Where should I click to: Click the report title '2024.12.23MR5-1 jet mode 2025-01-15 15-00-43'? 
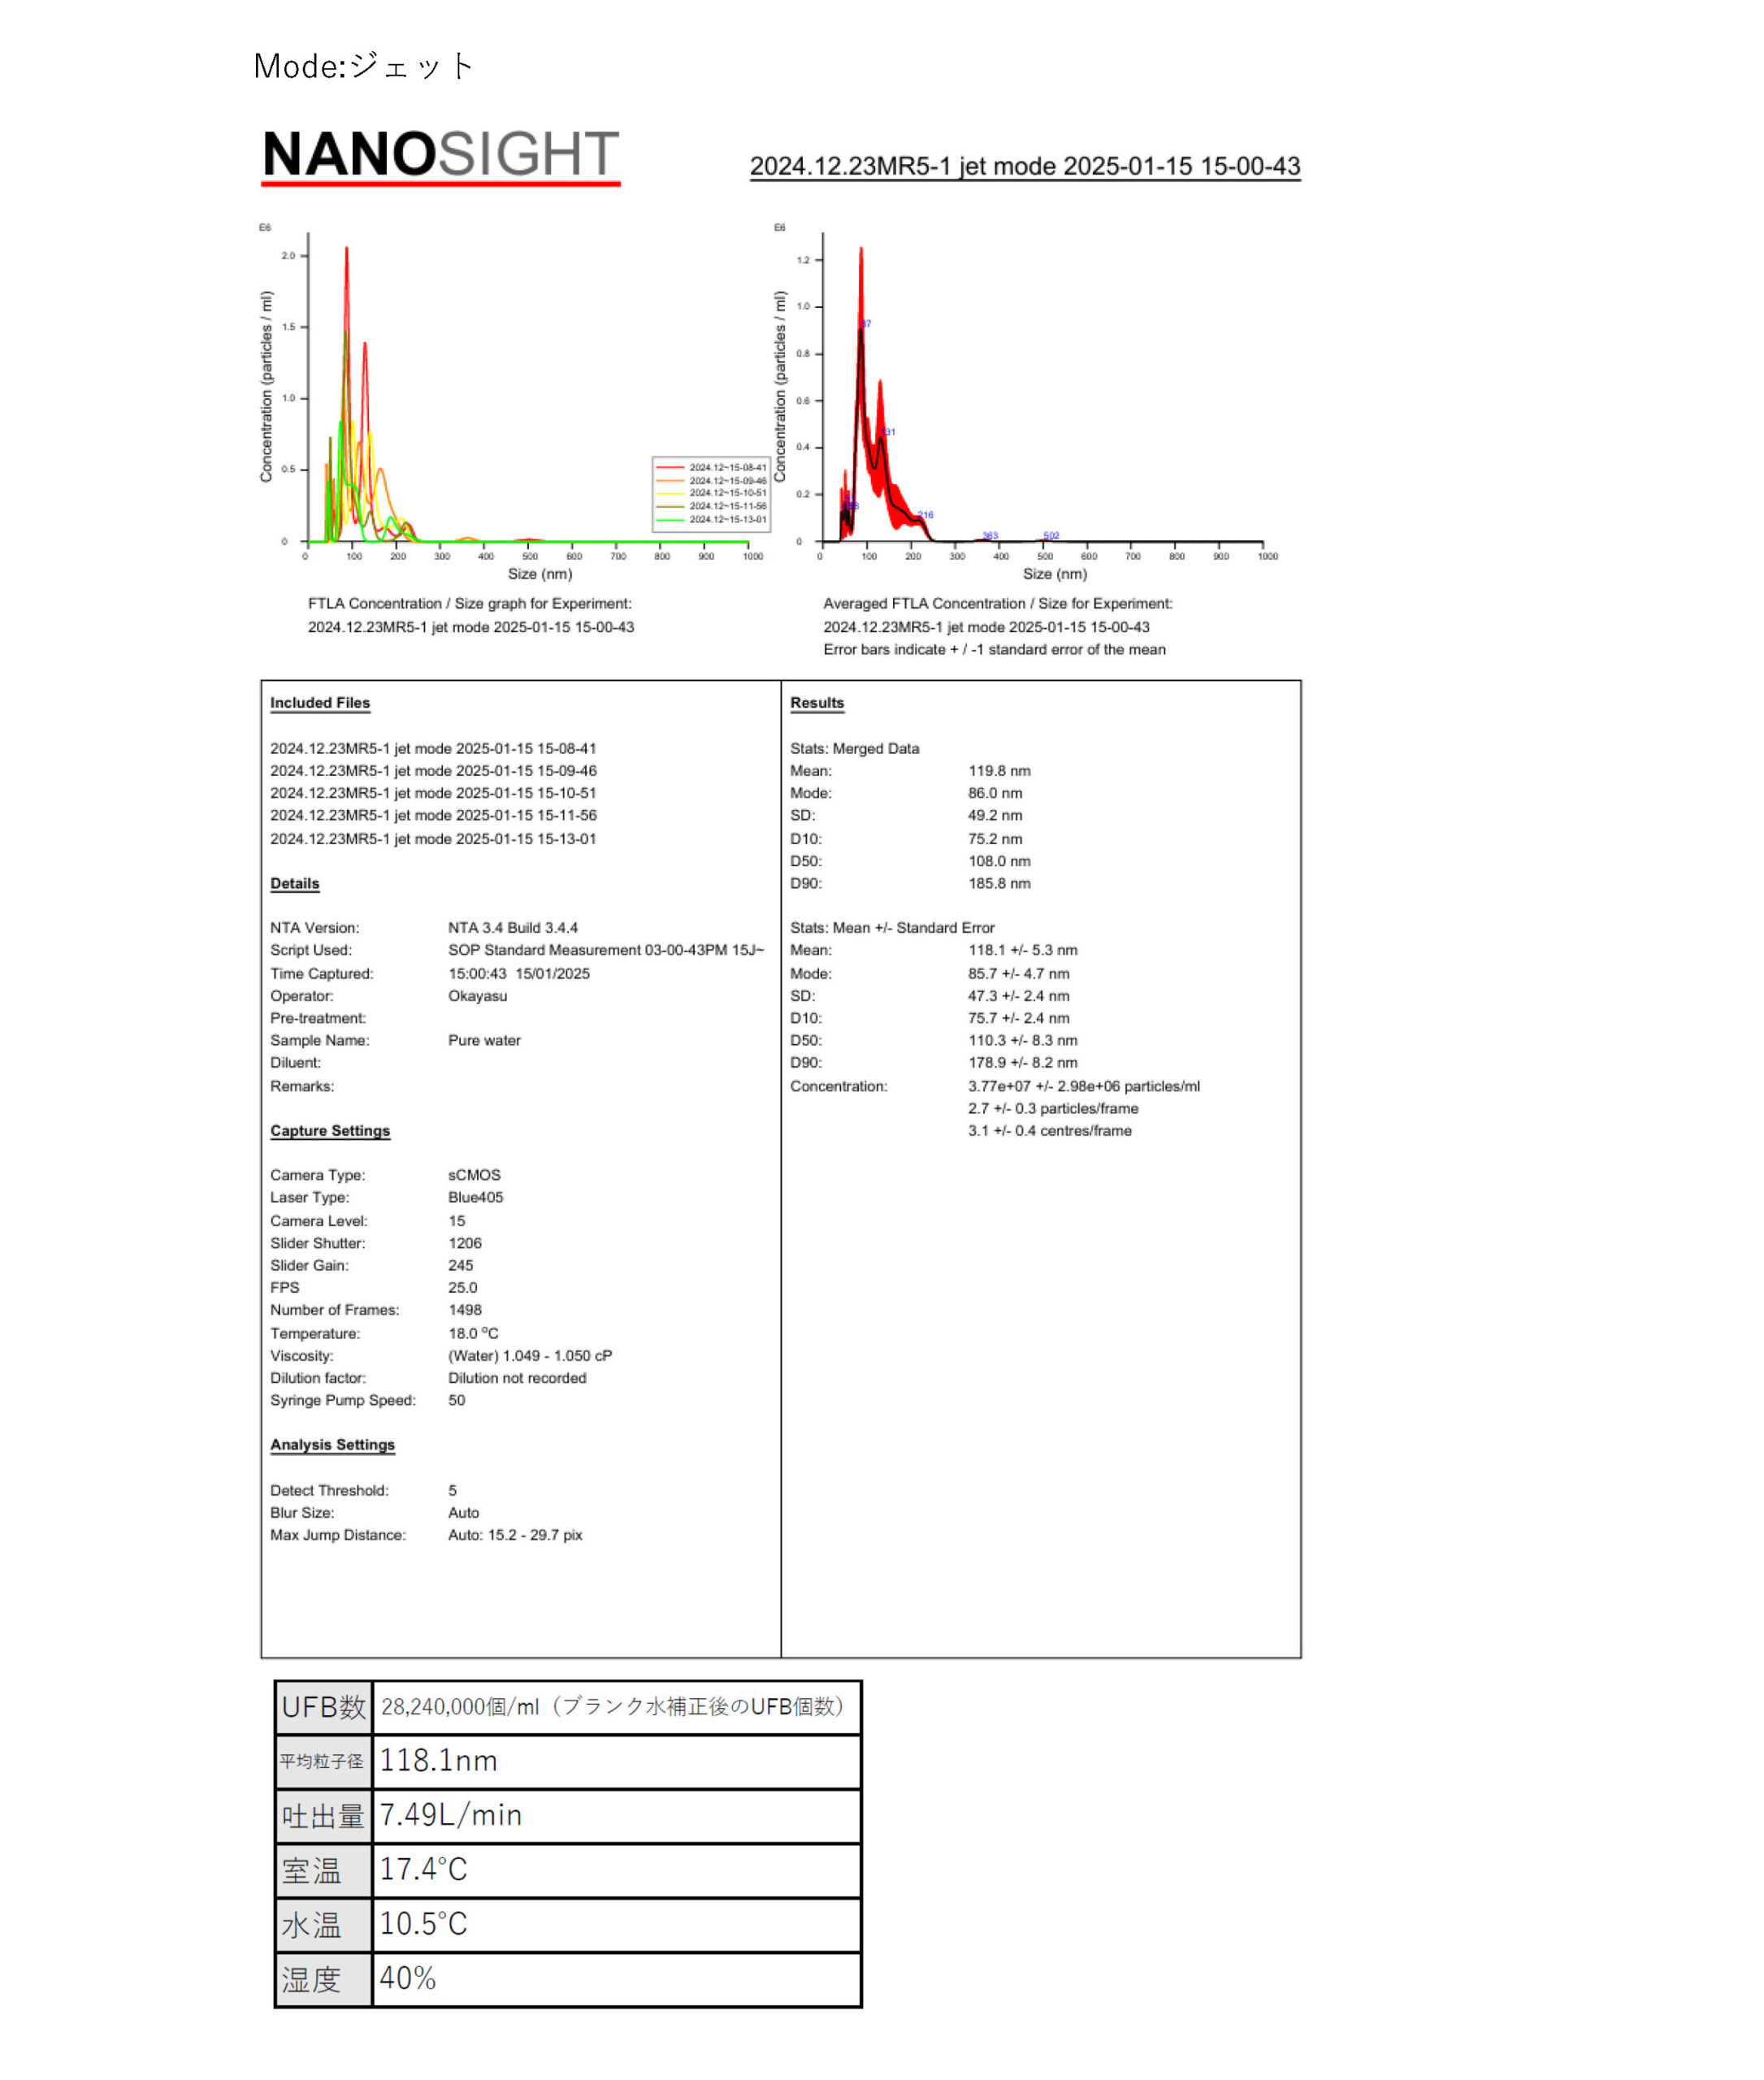pyautogui.click(x=1025, y=166)
